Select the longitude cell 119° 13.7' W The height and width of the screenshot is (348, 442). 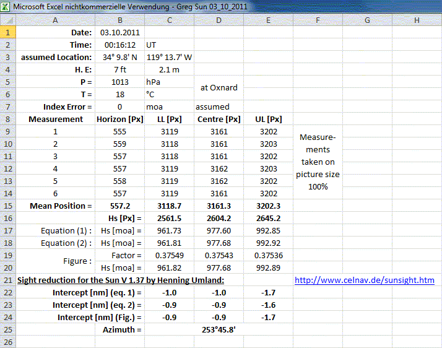(169, 57)
